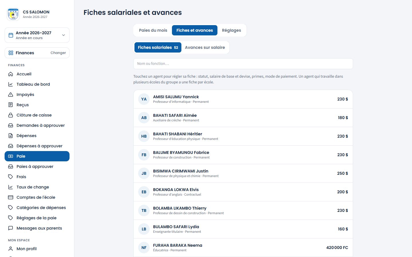The height and width of the screenshot is (257, 412).
Task: Click the 250 $ salary amount
Action: tap(342, 173)
